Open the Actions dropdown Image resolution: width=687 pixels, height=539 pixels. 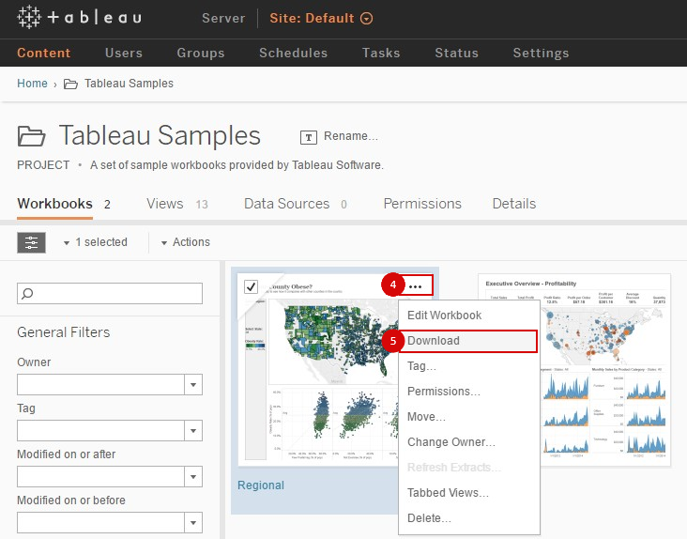tap(186, 242)
